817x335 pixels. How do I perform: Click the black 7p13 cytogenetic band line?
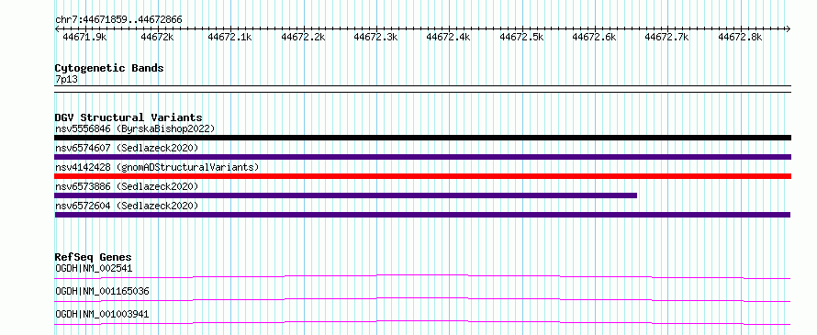click(422, 89)
